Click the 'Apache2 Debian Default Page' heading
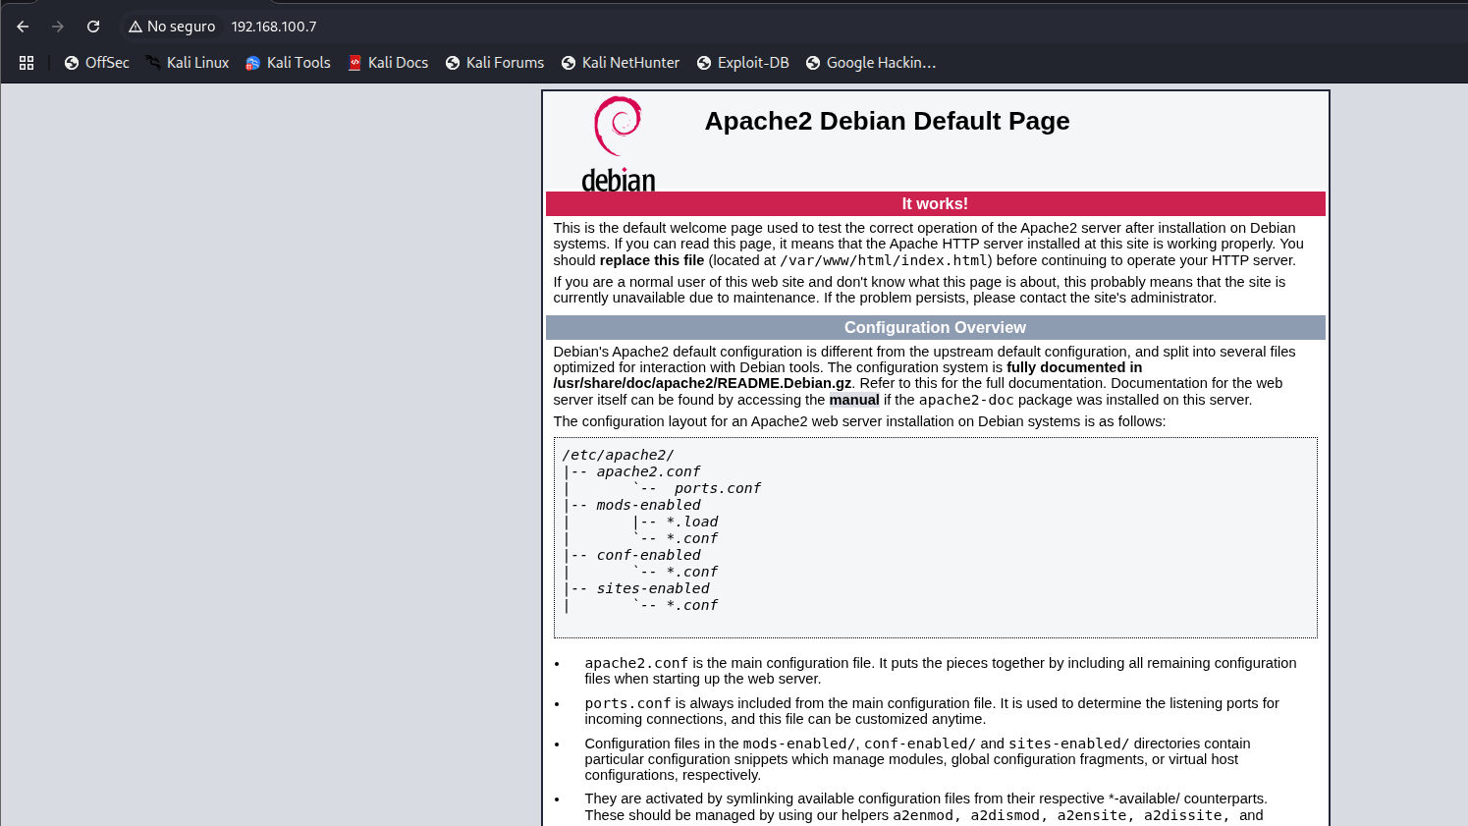1468x826 pixels. pos(887,121)
